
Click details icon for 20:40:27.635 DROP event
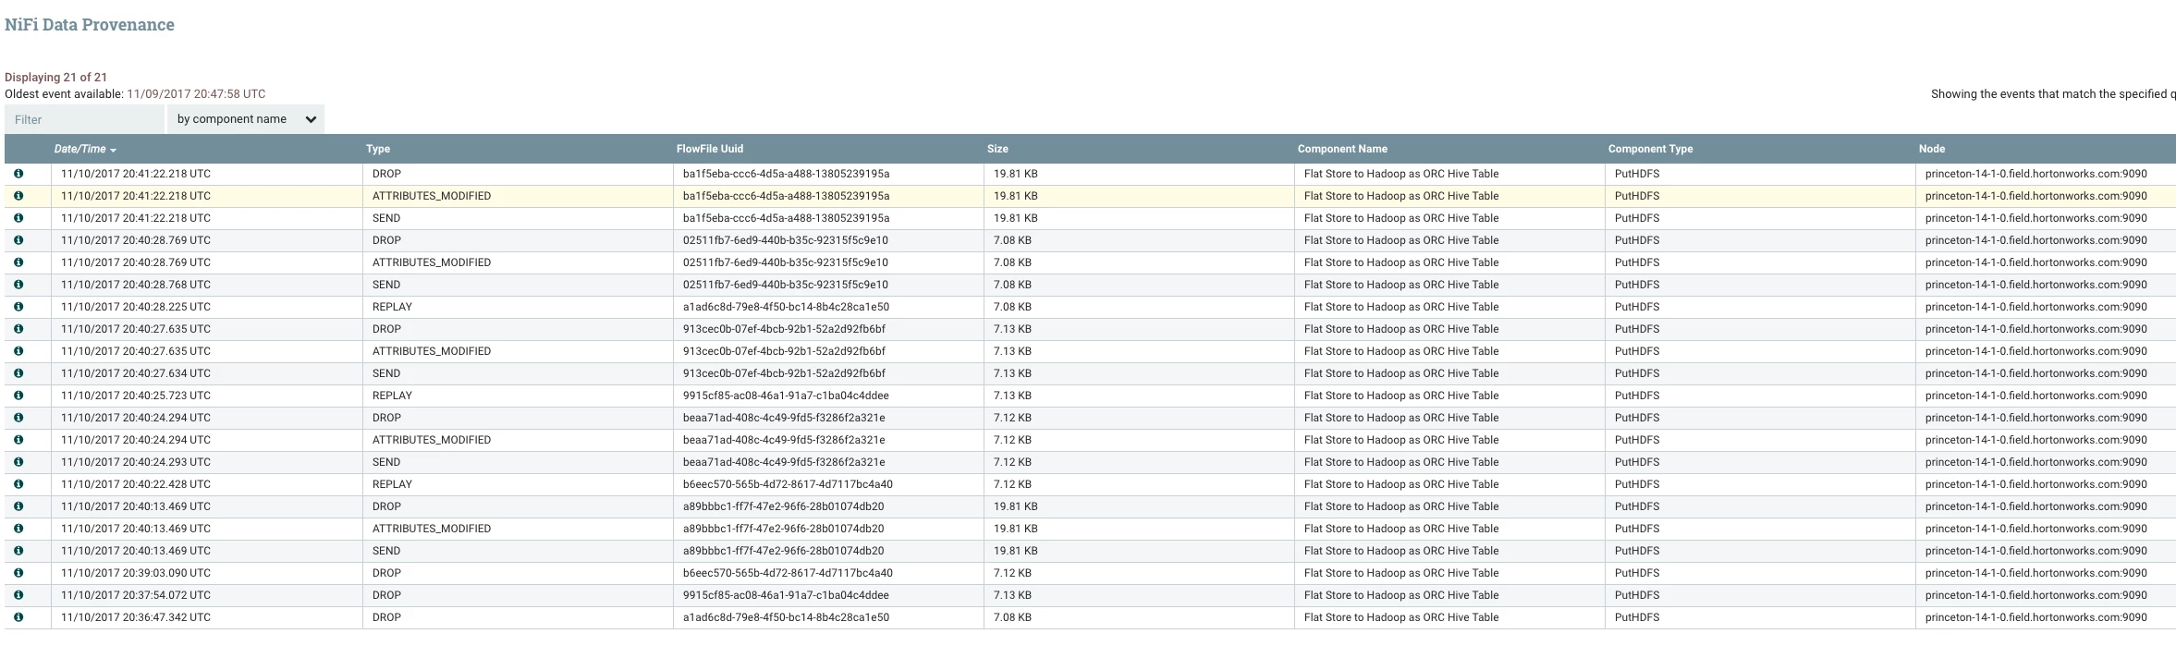(18, 329)
